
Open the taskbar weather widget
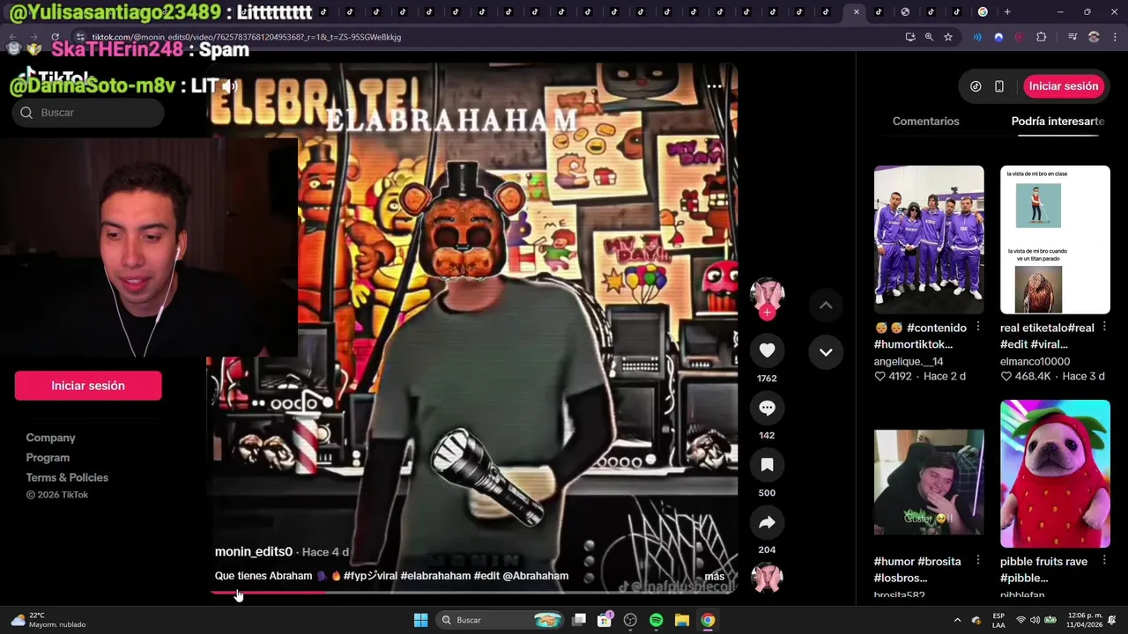[x=48, y=620]
